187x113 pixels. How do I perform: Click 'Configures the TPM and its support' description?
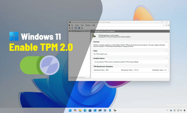tap(114, 37)
